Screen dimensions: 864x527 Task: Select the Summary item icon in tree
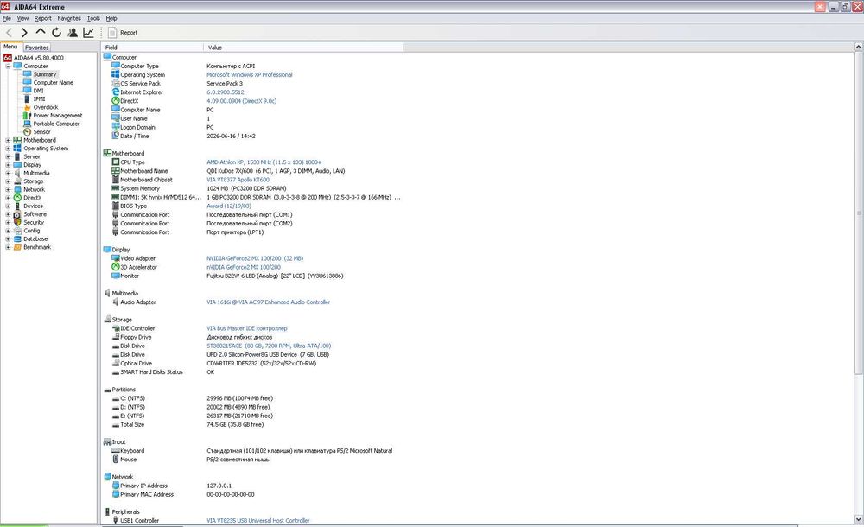coord(27,74)
